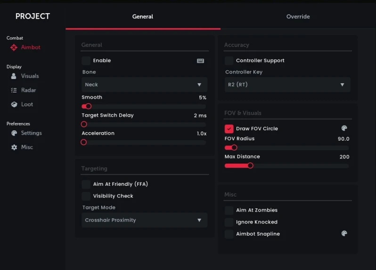Open color palette next to Draw FOV Circle
376x270 pixels.
(344, 128)
